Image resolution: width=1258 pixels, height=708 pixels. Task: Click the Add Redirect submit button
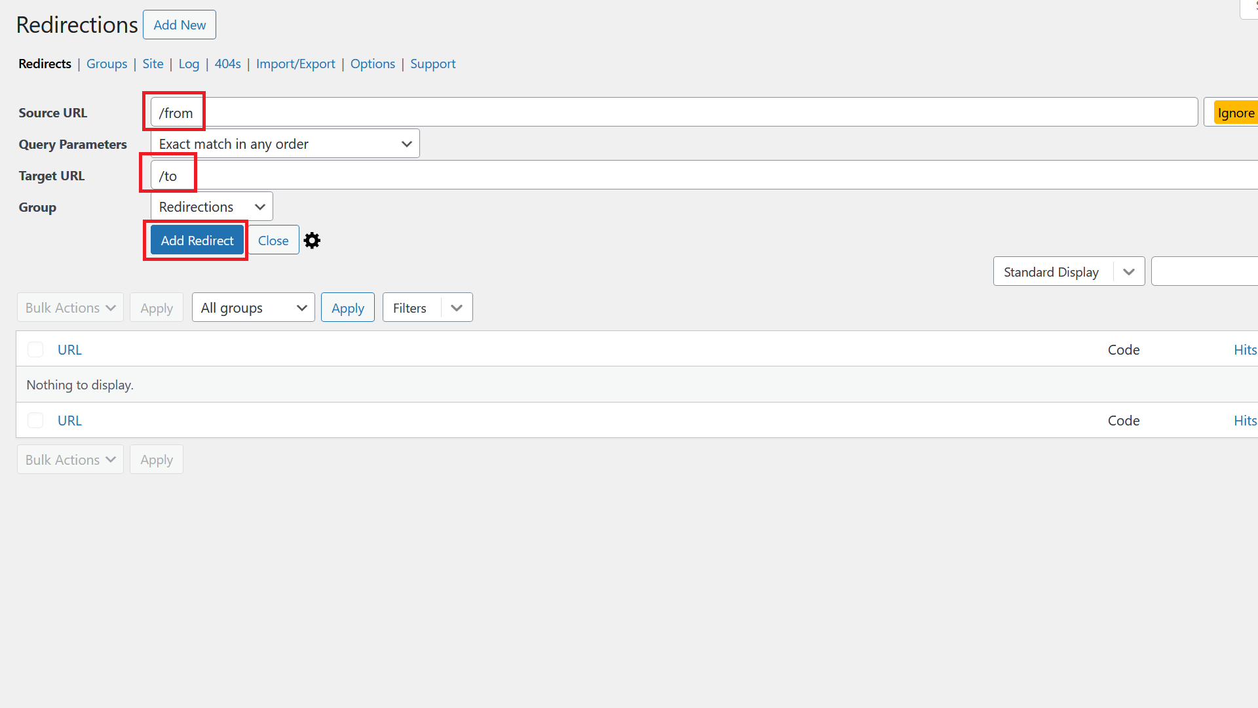tap(197, 241)
